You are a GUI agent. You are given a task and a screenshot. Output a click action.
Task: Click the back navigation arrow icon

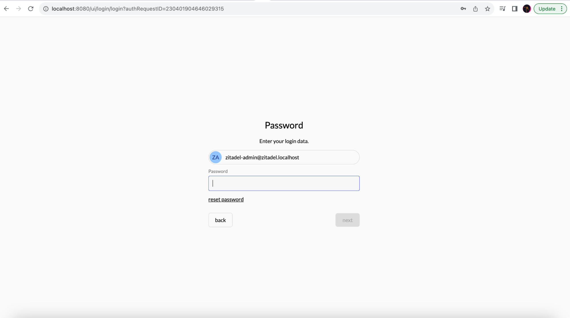(6, 9)
